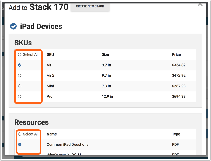Image resolution: width=211 pixels, height=161 pixels.
Task: Check Select All in the Resources table
Action: click(20, 134)
